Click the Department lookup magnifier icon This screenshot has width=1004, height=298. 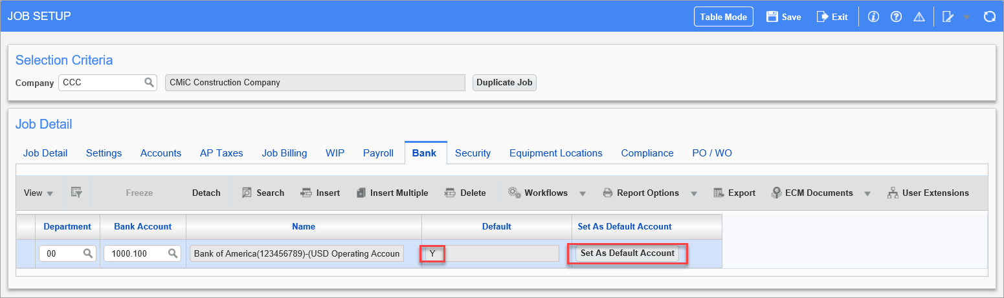tap(88, 254)
